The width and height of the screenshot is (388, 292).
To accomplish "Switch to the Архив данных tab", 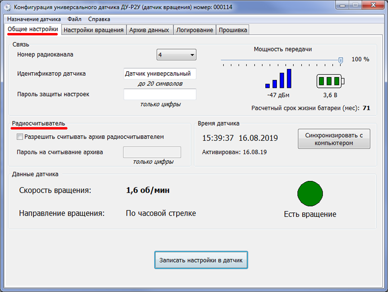I will [149, 30].
